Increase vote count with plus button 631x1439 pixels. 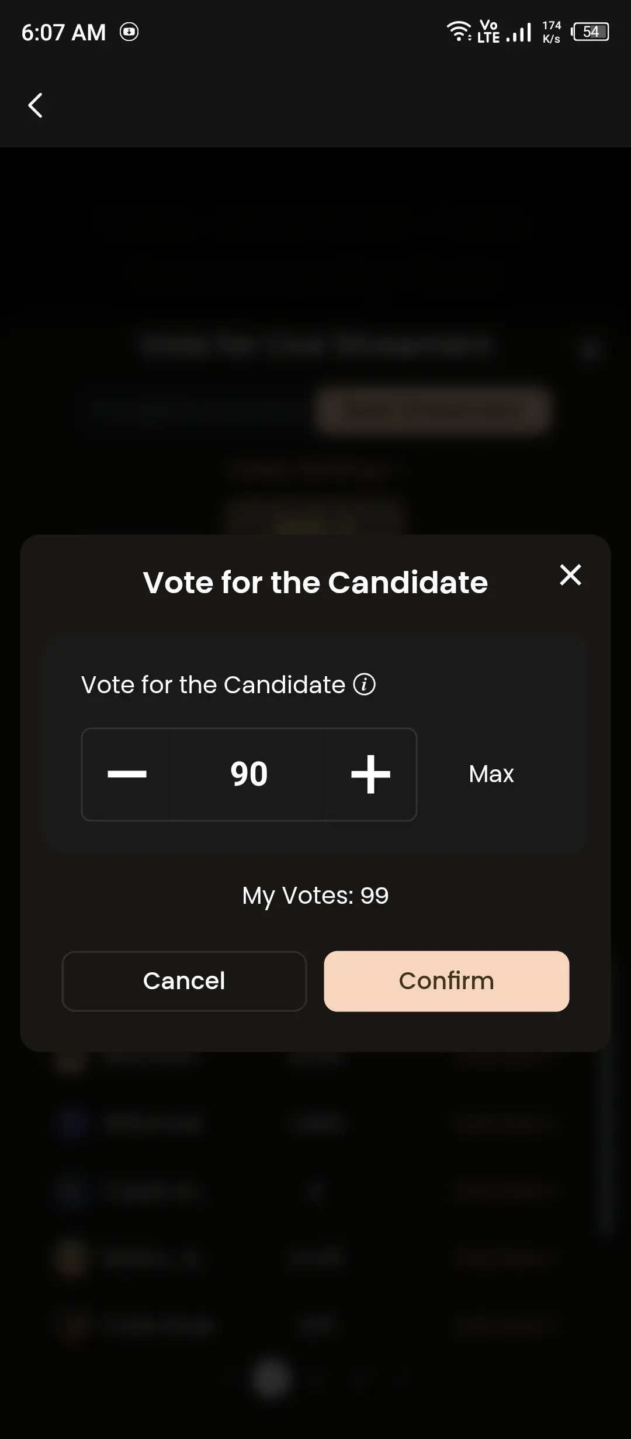pos(370,774)
